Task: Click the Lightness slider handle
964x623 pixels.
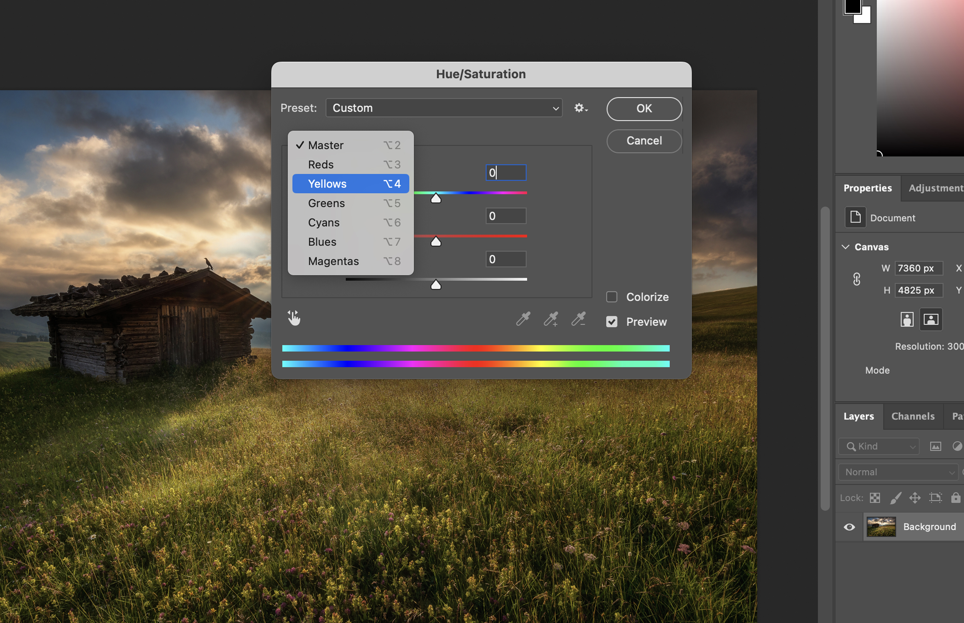Action: [436, 285]
